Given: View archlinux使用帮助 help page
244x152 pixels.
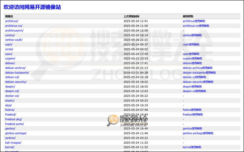Looking at the screenshot, I should pos(194,21).
